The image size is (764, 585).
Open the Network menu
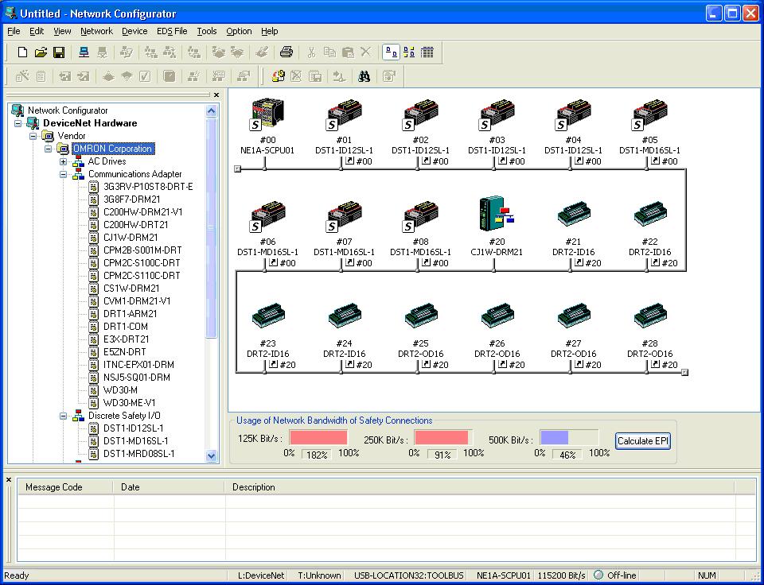click(x=96, y=31)
